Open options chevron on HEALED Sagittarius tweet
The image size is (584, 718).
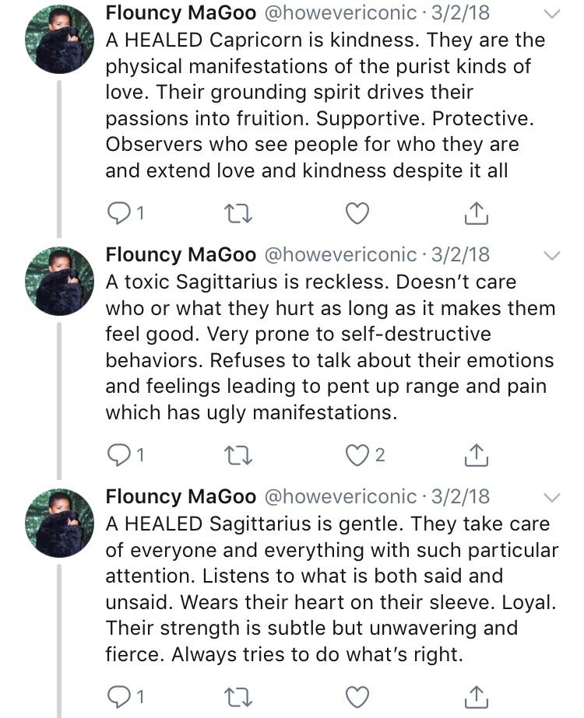(x=551, y=497)
